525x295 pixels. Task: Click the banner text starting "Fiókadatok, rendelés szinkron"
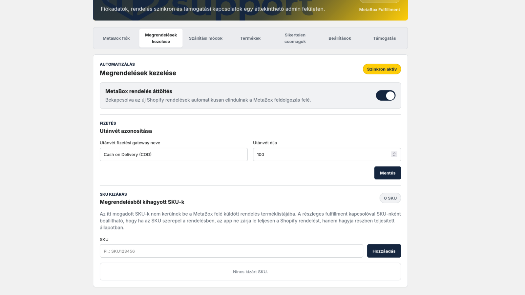[x=213, y=9]
